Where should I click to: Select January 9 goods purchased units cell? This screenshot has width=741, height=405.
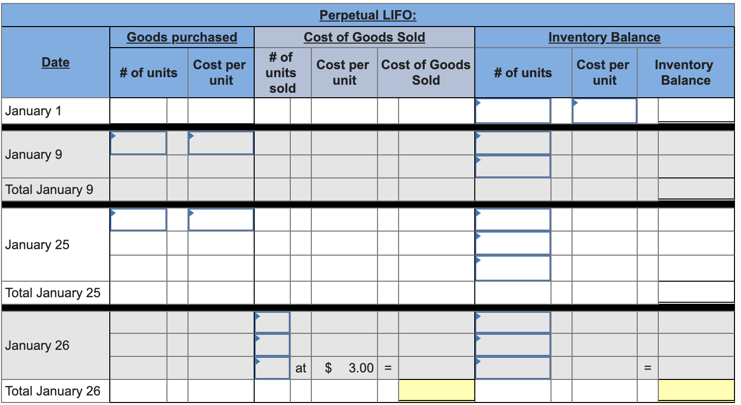click(x=138, y=143)
